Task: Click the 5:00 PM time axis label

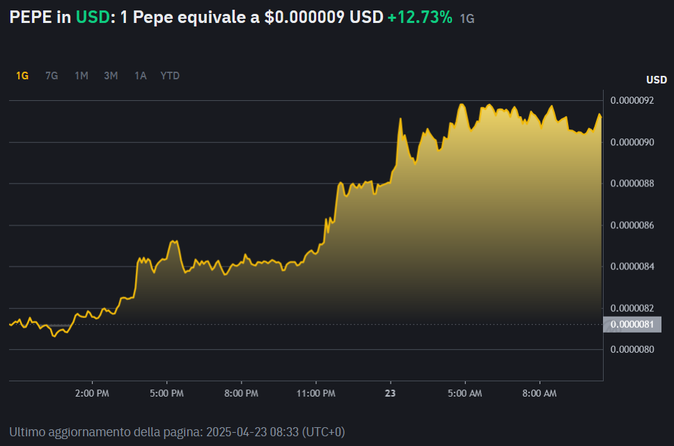Action: 167,393
